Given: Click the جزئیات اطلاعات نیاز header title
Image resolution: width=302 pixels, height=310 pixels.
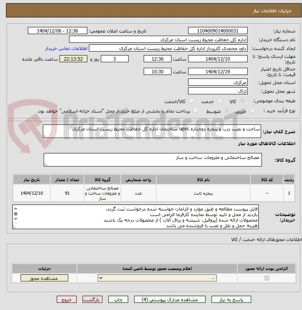Looking at the screenshot, I should [272, 11].
